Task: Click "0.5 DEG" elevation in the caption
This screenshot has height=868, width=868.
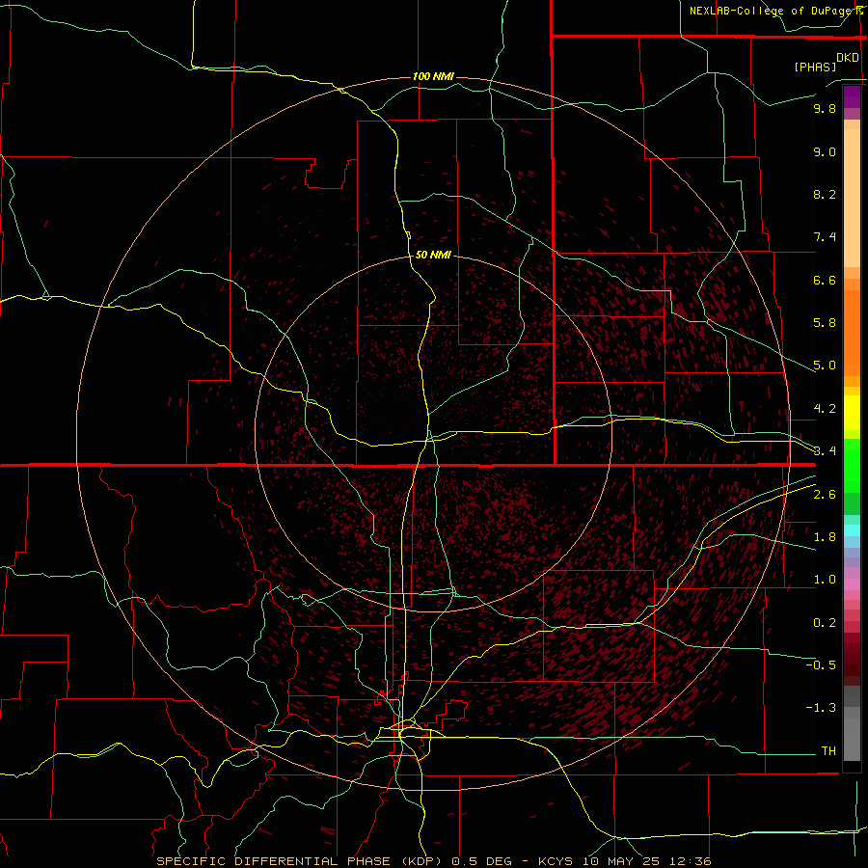Action: click(x=483, y=861)
